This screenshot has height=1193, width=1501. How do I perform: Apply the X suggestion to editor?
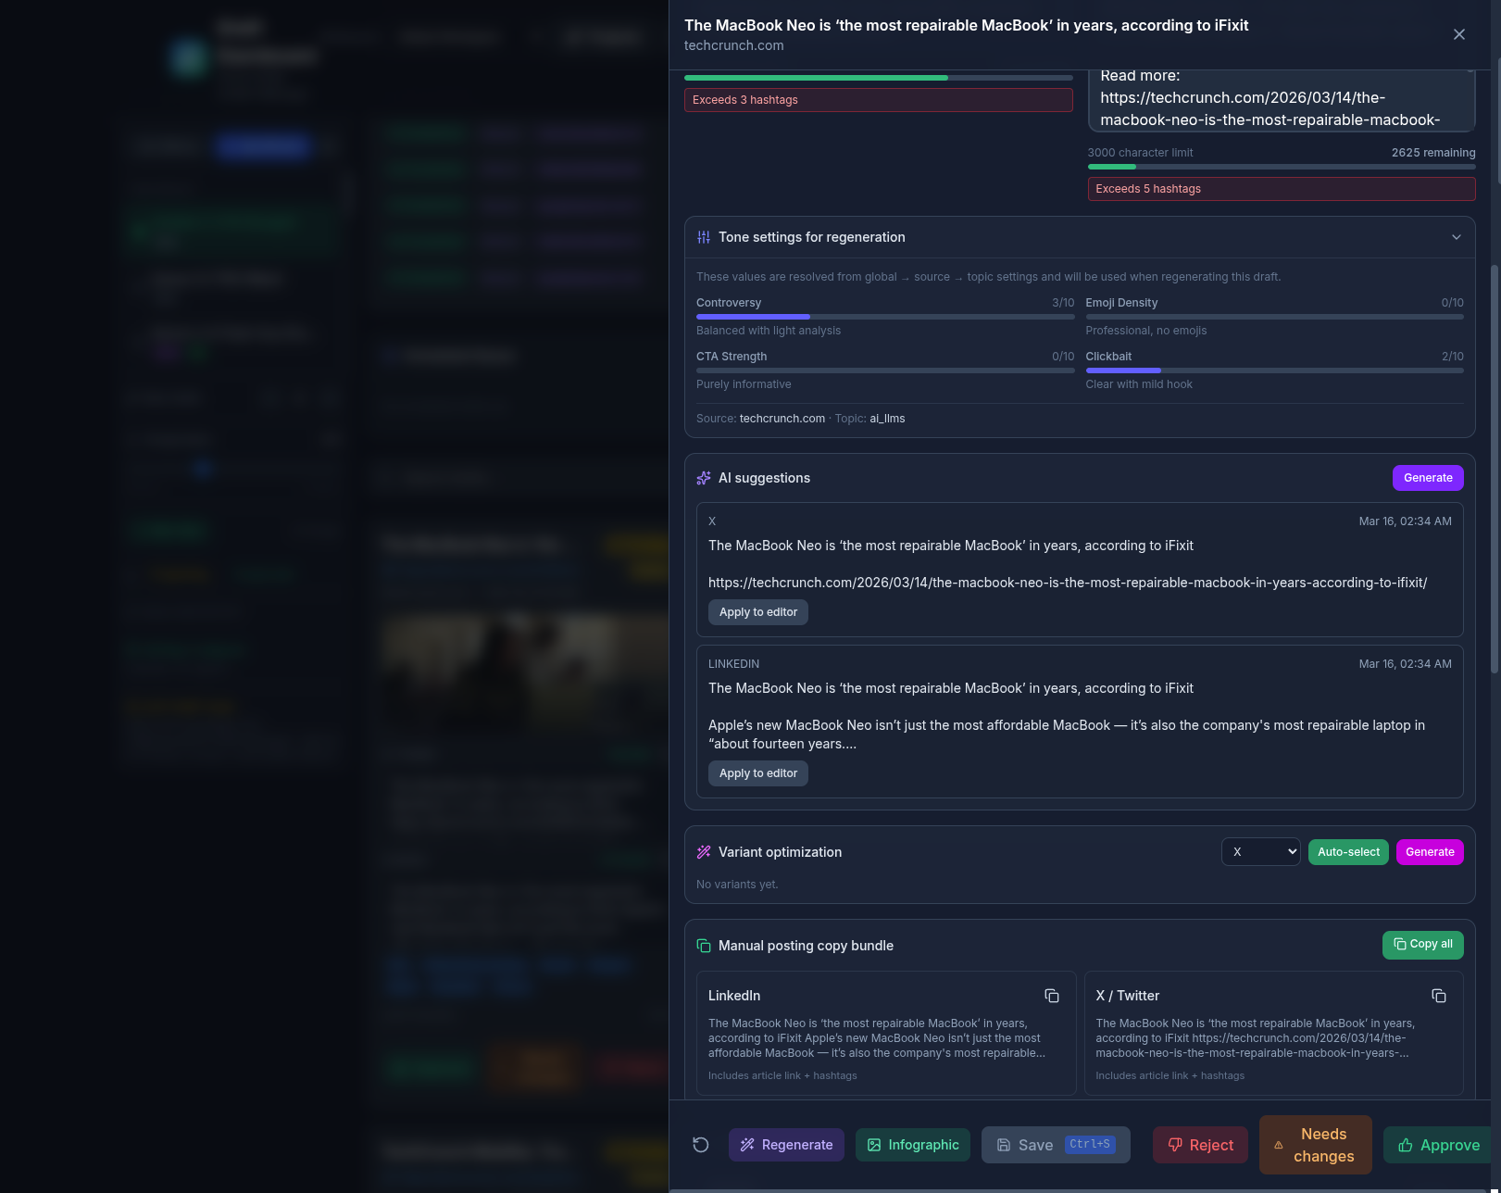[757, 611]
